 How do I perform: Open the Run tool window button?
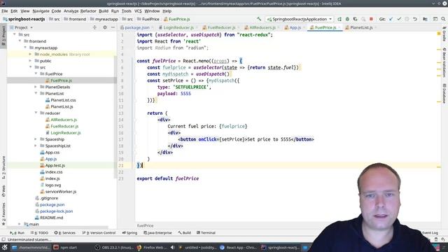(x=17, y=233)
